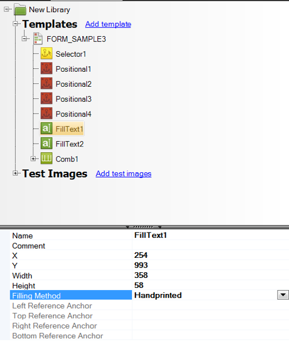This screenshot has height=344, width=289.
Task: Click the panel splitter grip handle
Action: coord(143,227)
